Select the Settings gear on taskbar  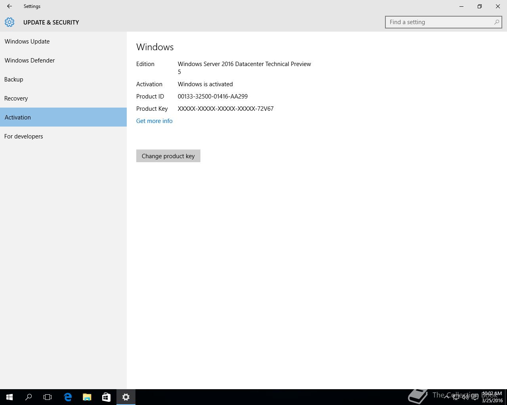[126, 397]
